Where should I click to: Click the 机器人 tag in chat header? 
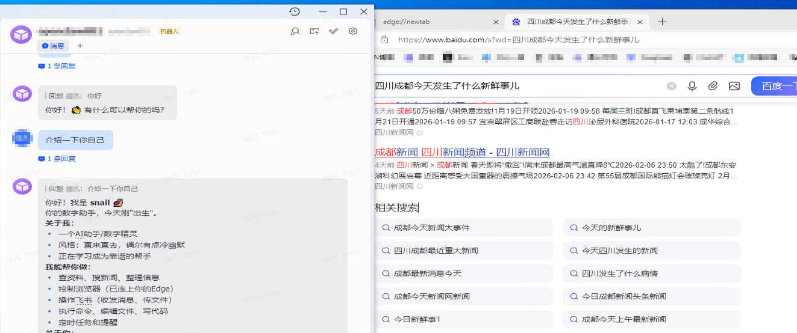169,31
